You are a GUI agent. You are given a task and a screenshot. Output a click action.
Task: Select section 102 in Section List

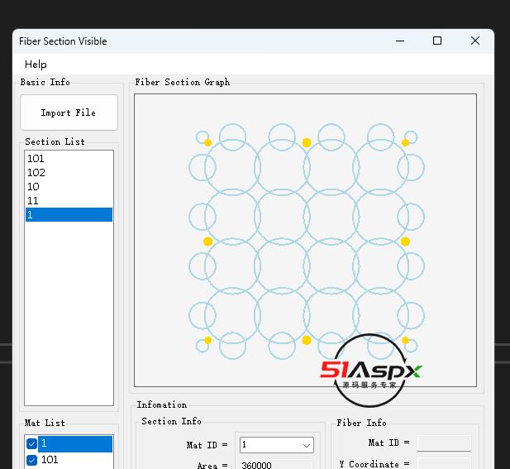69,173
